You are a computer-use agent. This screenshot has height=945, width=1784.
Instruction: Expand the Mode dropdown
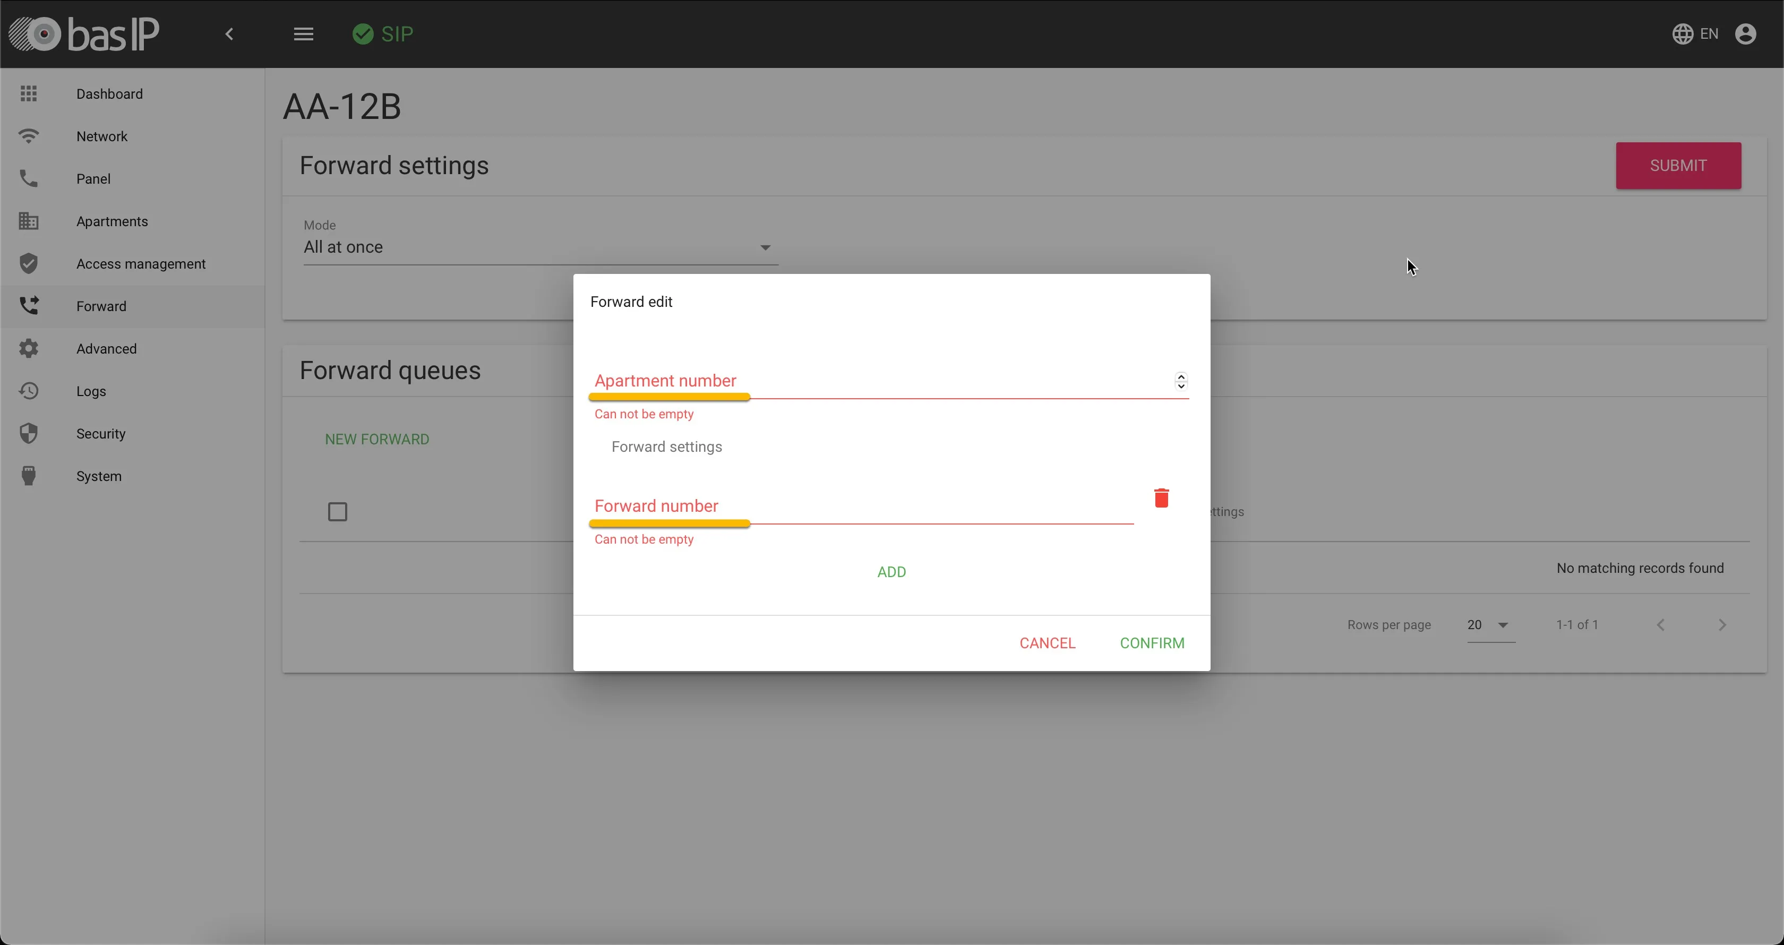point(540,247)
